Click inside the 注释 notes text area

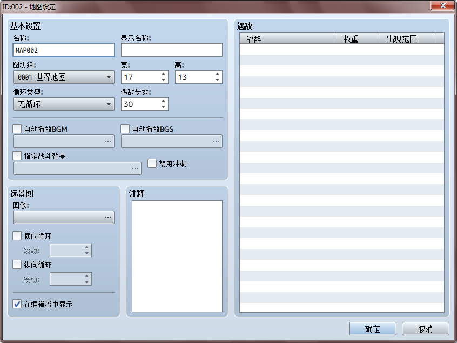coord(177,256)
